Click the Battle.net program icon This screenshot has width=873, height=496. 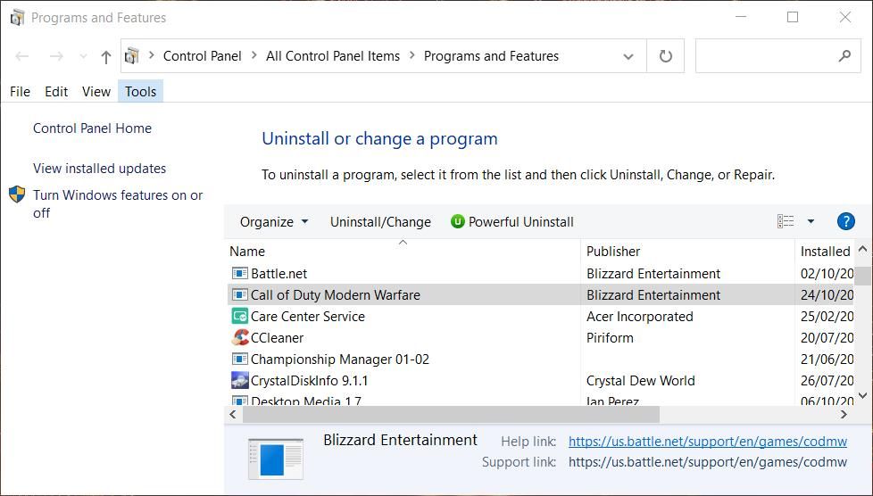click(239, 273)
